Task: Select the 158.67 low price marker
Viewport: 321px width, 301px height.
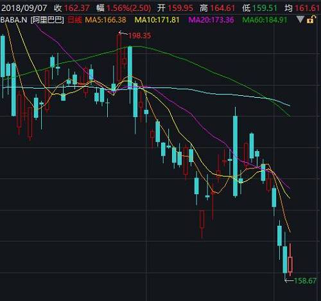Action: click(305, 280)
